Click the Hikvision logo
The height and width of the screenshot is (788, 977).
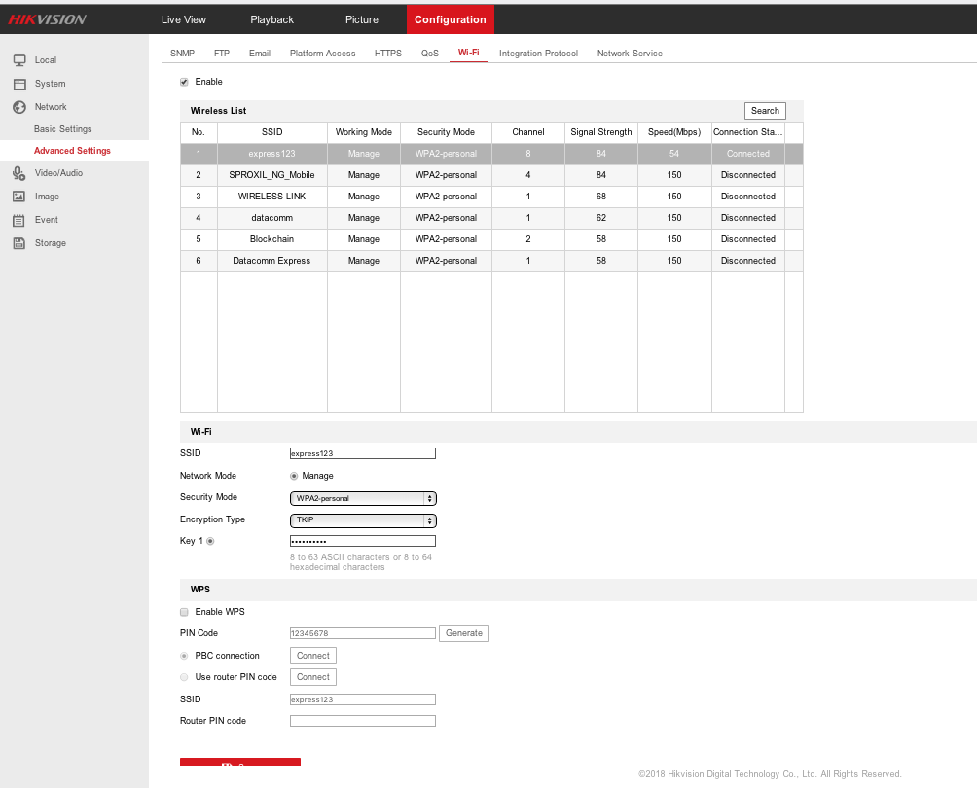[x=48, y=19]
